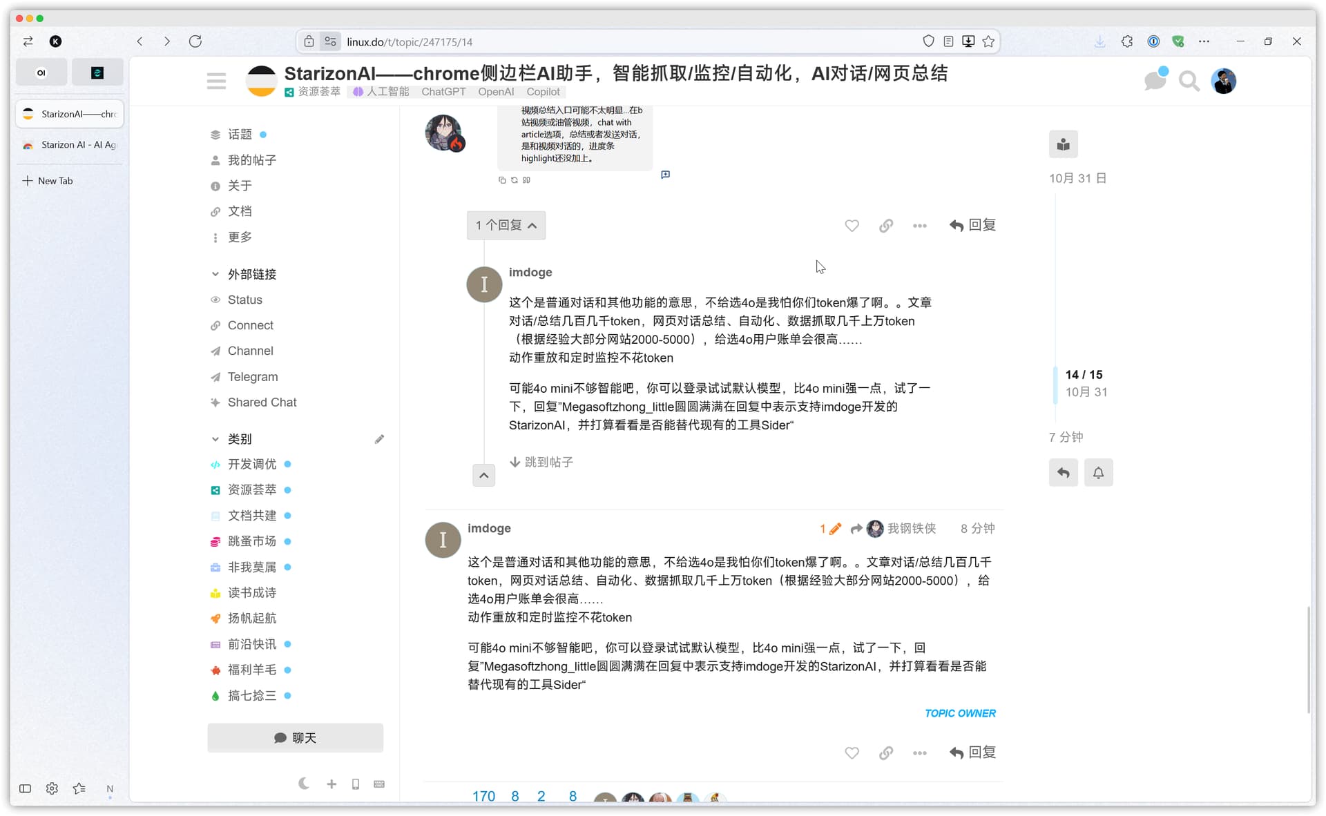The width and height of the screenshot is (1326, 816).
Task: Click imdoge's avatar on bottom post
Action: click(443, 540)
